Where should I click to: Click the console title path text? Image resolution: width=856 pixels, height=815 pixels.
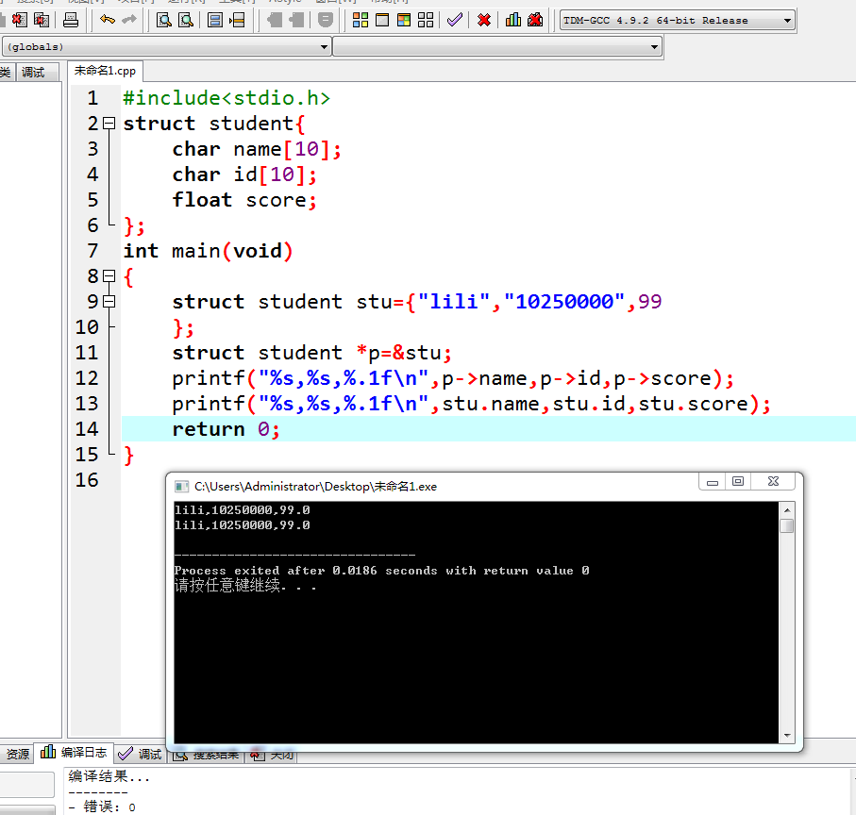(x=315, y=487)
